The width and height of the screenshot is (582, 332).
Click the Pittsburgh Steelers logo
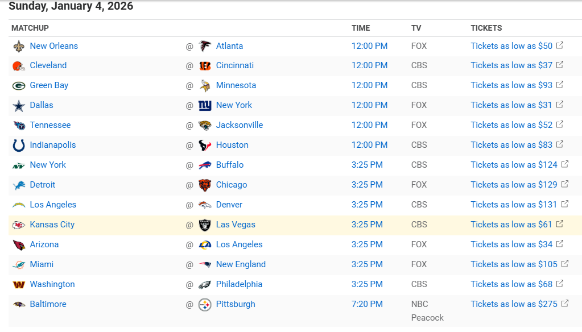(205, 305)
